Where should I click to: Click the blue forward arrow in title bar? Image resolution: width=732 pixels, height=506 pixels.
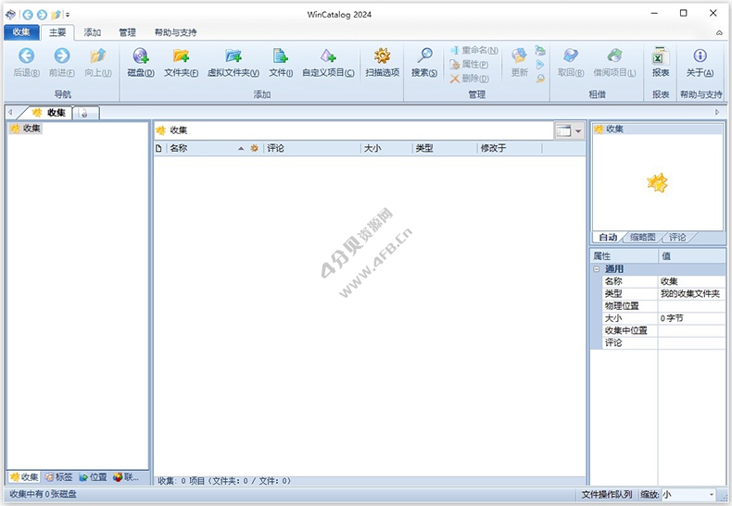coord(42,15)
